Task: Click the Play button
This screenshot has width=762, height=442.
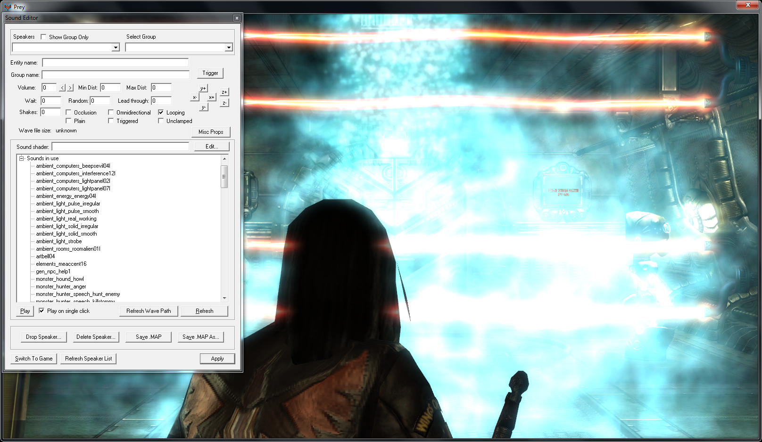Action: [x=25, y=311]
